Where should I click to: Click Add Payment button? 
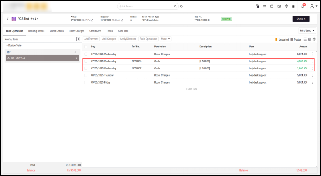coord(91,39)
